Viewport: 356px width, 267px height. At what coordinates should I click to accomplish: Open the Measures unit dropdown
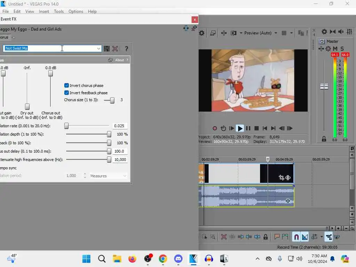(108, 176)
